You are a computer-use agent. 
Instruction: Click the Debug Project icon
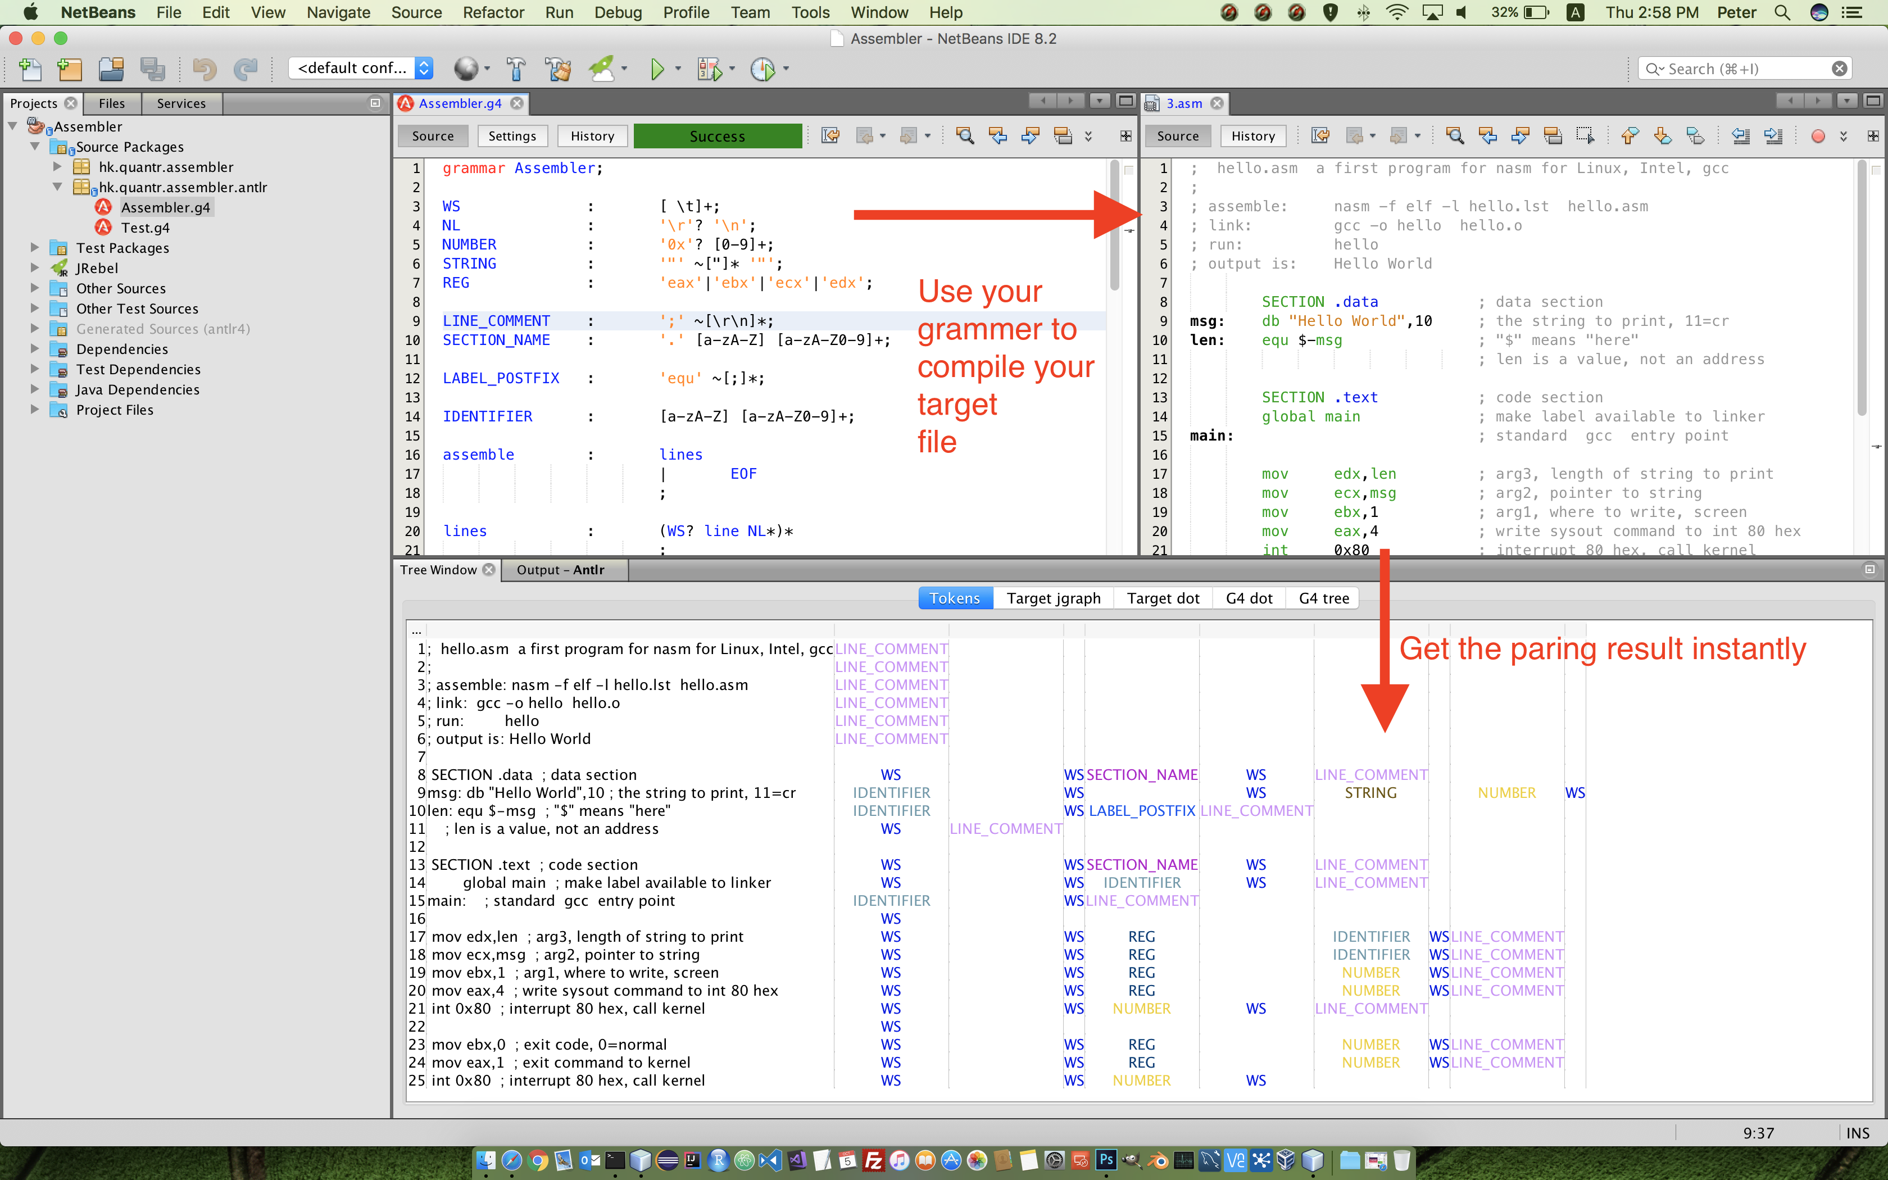[x=709, y=69]
